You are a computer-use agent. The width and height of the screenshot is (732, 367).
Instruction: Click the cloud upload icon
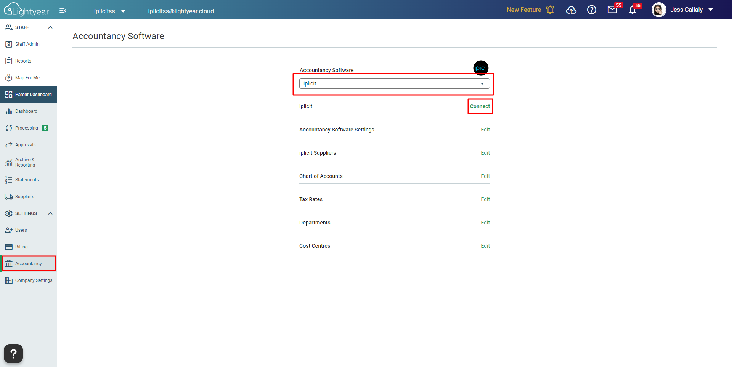(x=571, y=10)
